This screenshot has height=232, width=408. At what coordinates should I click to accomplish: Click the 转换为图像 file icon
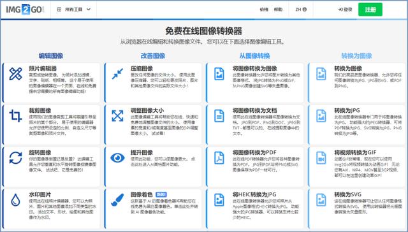pyautogui.click(x=321, y=74)
